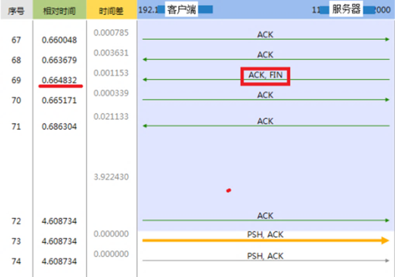The height and width of the screenshot is (277, 395).
Task: Select the PSH, ACK label of packet 74
Action: [265, 256]
